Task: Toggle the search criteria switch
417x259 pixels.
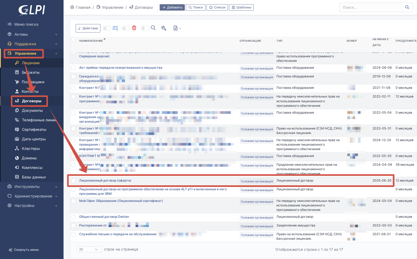Action: 145,28
